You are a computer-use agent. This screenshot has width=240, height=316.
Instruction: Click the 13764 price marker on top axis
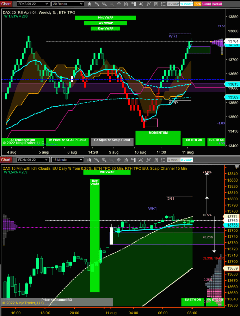coord(232,41)
